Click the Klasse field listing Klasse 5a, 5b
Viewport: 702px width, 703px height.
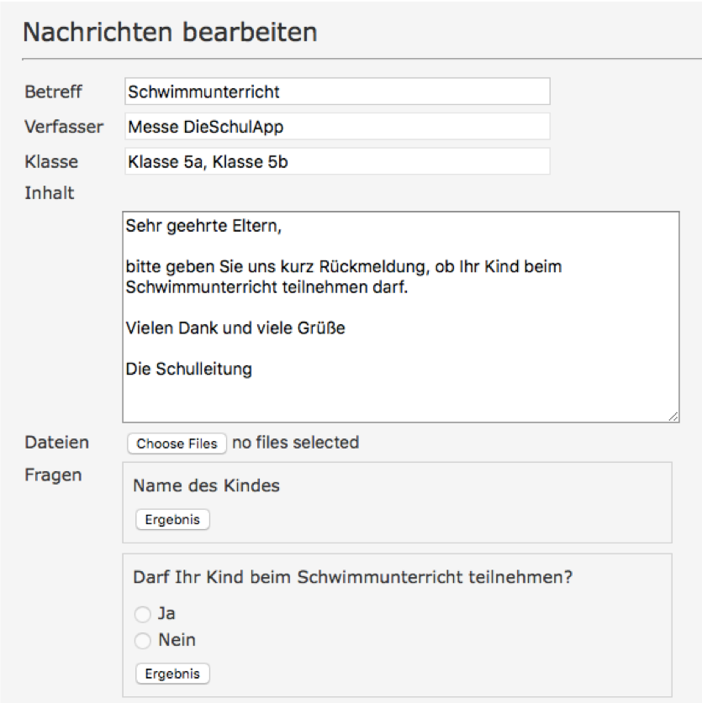tap(337, 161)
